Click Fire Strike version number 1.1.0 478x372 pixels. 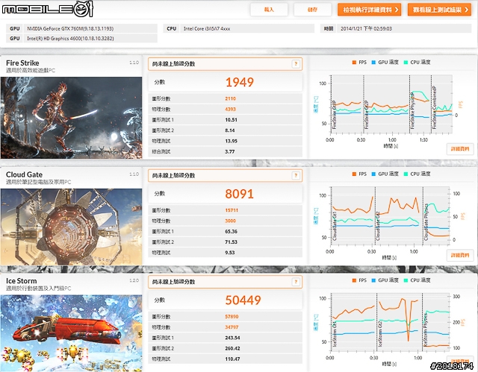click(x=134, y=63)
